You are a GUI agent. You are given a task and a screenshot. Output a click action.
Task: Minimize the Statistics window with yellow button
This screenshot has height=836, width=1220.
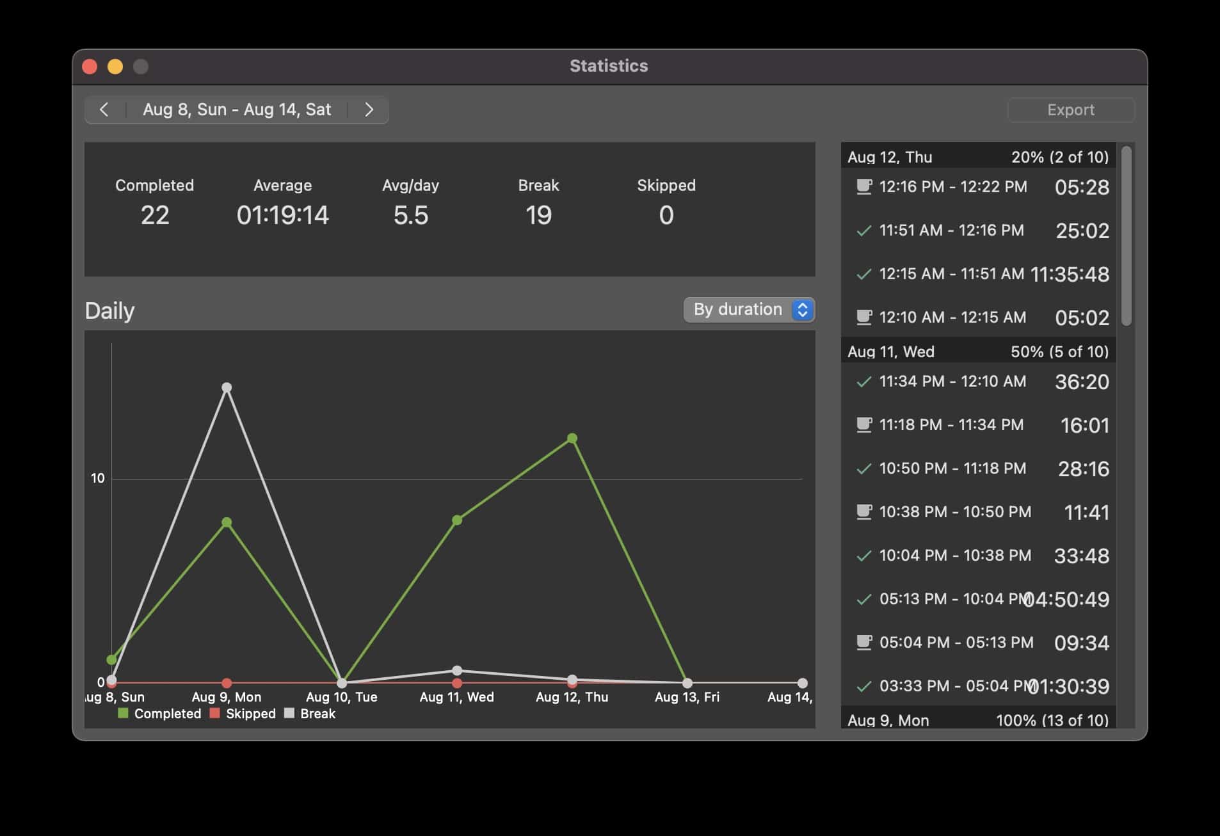click(x=115, y=67)
